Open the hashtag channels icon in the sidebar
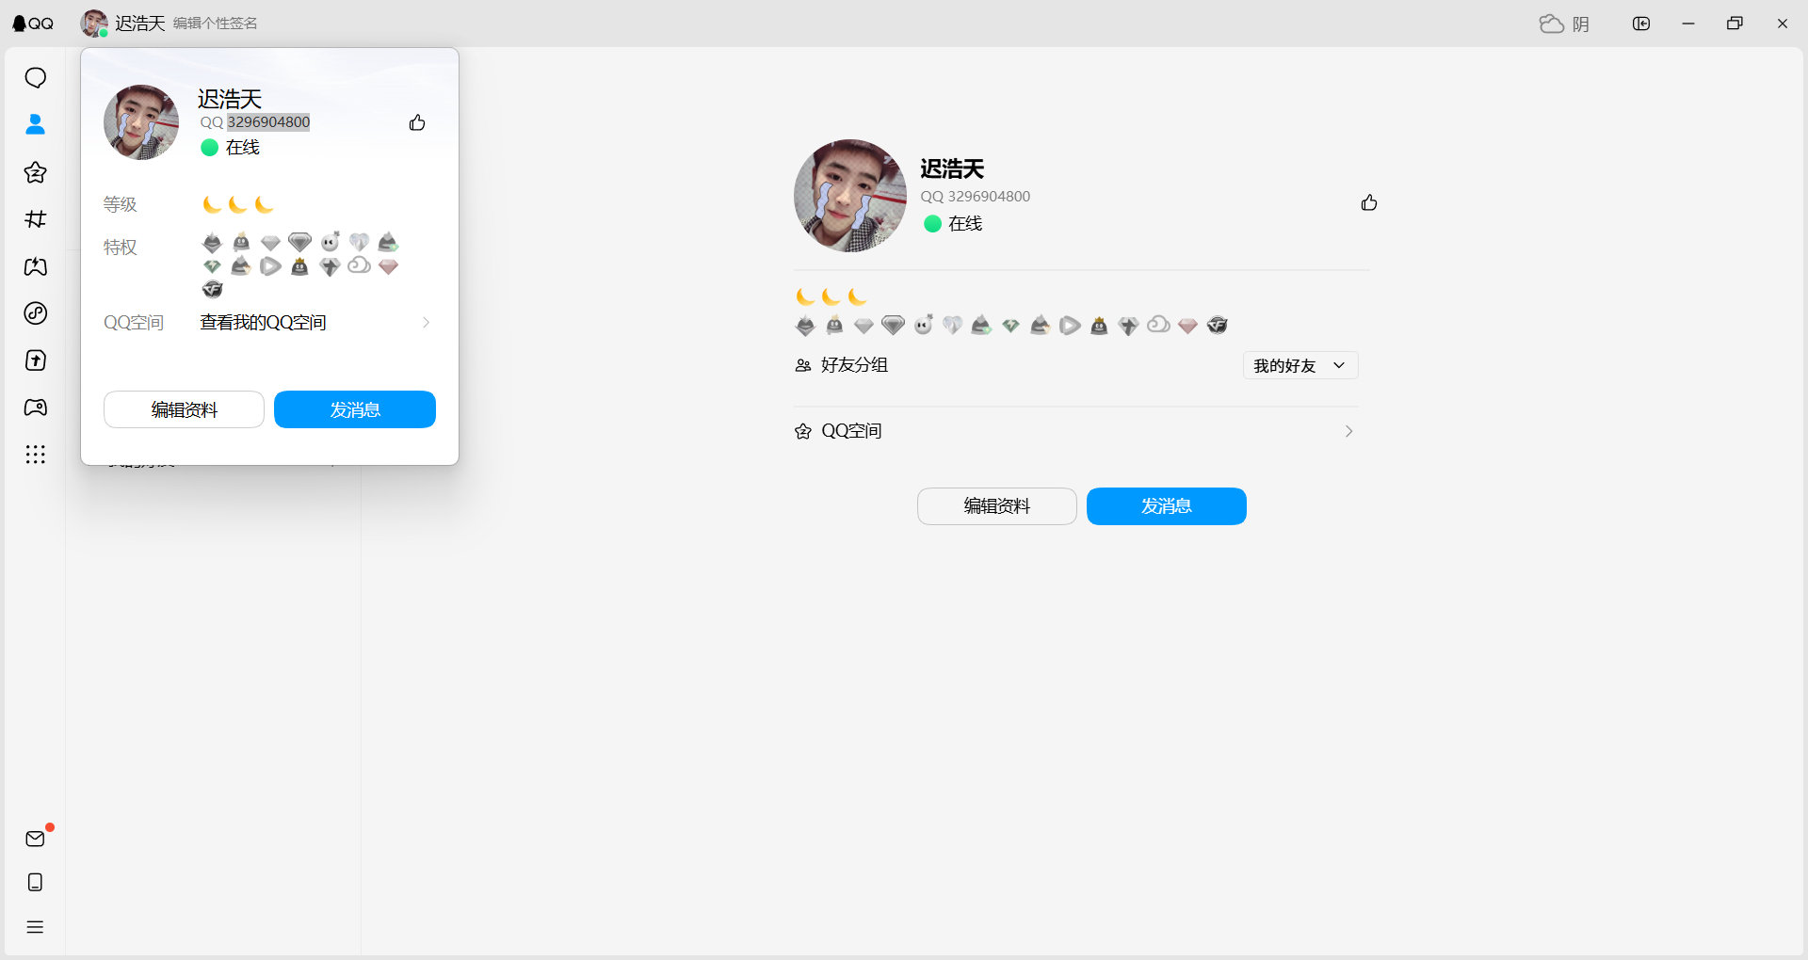This screenshot has height=960, width=1808. 36,219
